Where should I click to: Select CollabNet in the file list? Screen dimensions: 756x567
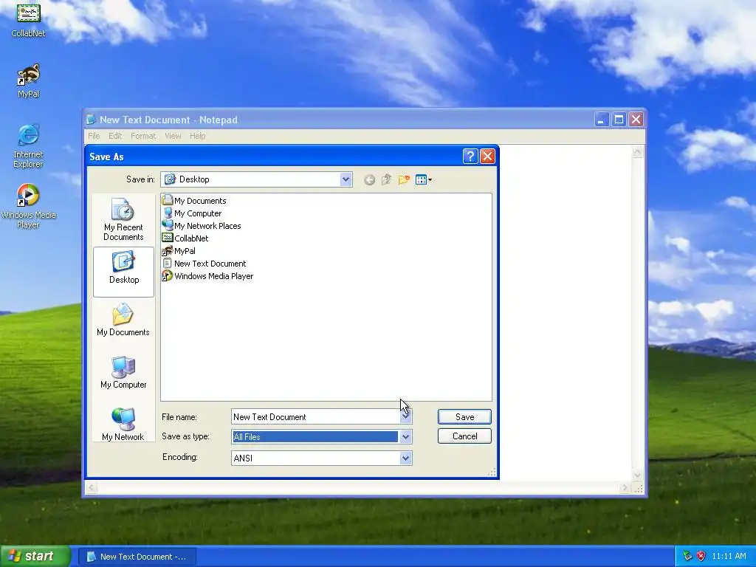pyautogui.click(x=185, y=238)
